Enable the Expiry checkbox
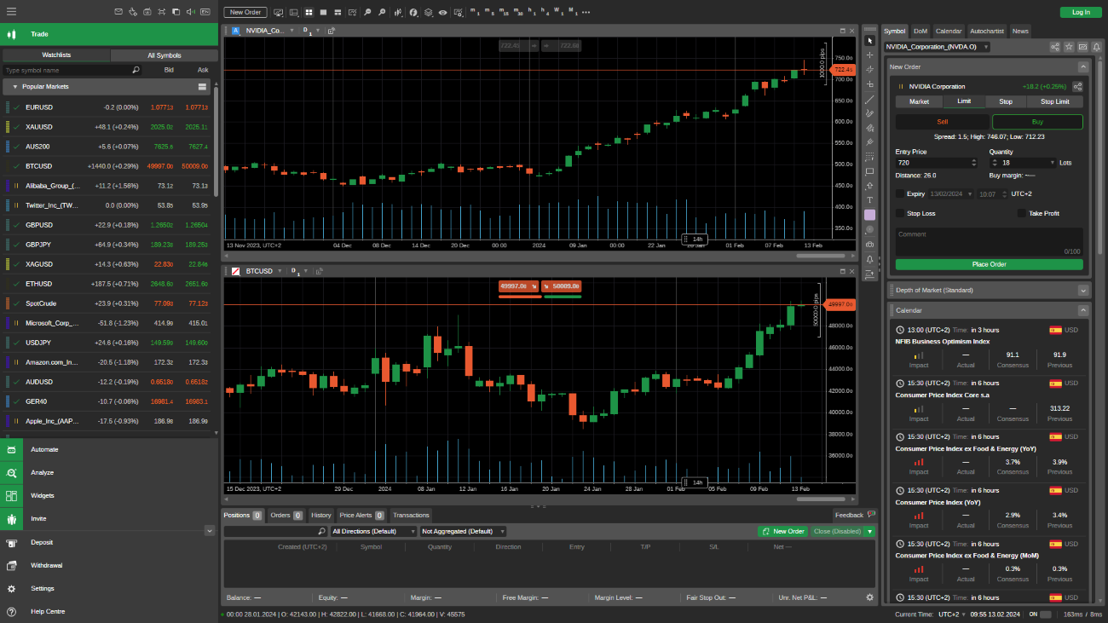 pyautogui.click(x=901, y=193)
